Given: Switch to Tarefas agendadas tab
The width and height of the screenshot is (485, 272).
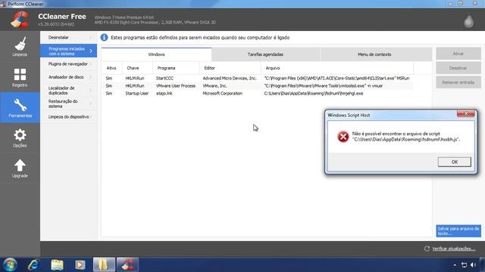Looking at the screenshot, I should 265,54.
